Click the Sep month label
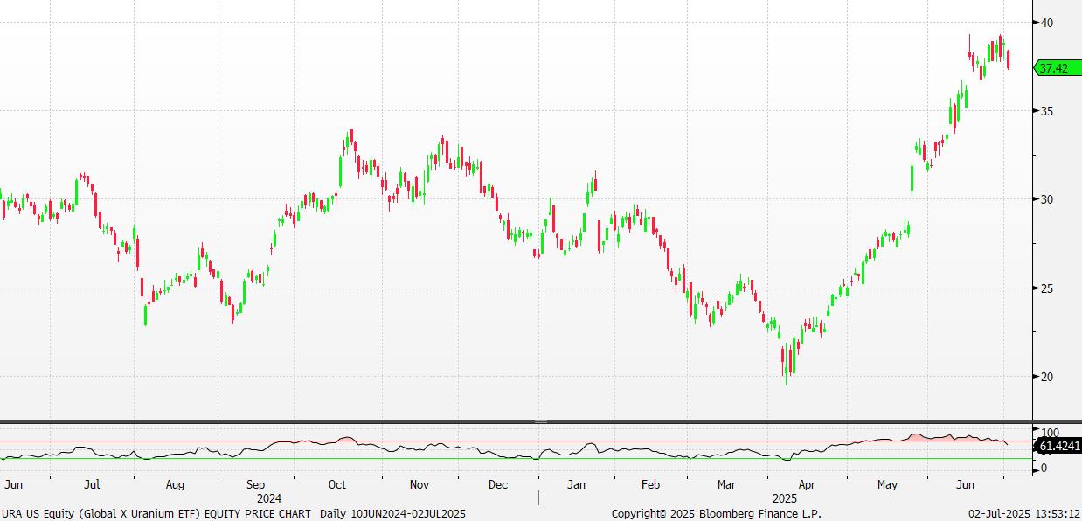Image resolution: width=1082 pixels, height=521 pixels. [255, 484]
